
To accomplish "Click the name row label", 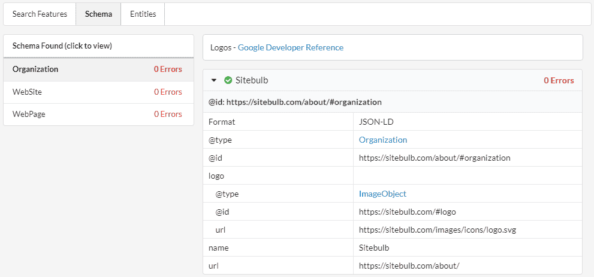I will [x=219, y=248].
